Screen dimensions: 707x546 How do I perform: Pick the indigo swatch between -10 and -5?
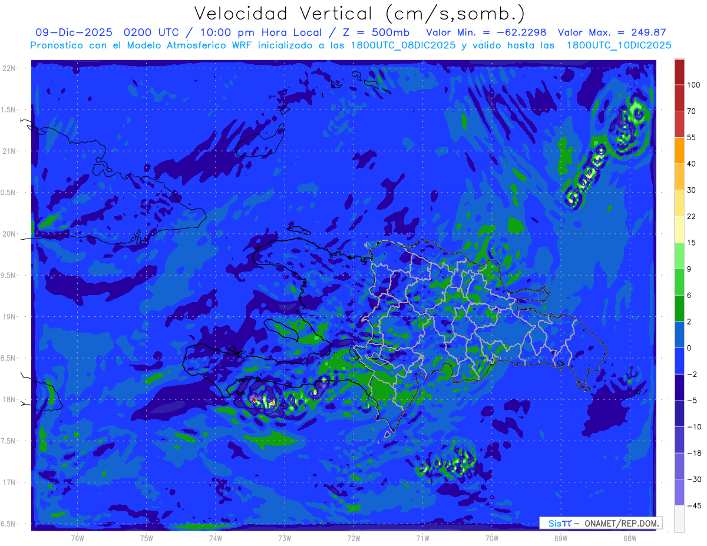679,413
